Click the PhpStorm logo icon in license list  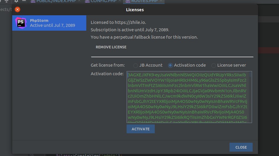21,23
